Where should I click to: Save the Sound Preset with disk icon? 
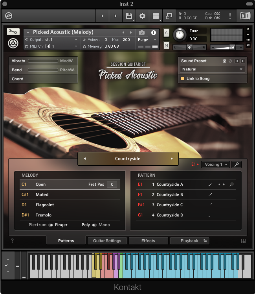coord(224,61)
